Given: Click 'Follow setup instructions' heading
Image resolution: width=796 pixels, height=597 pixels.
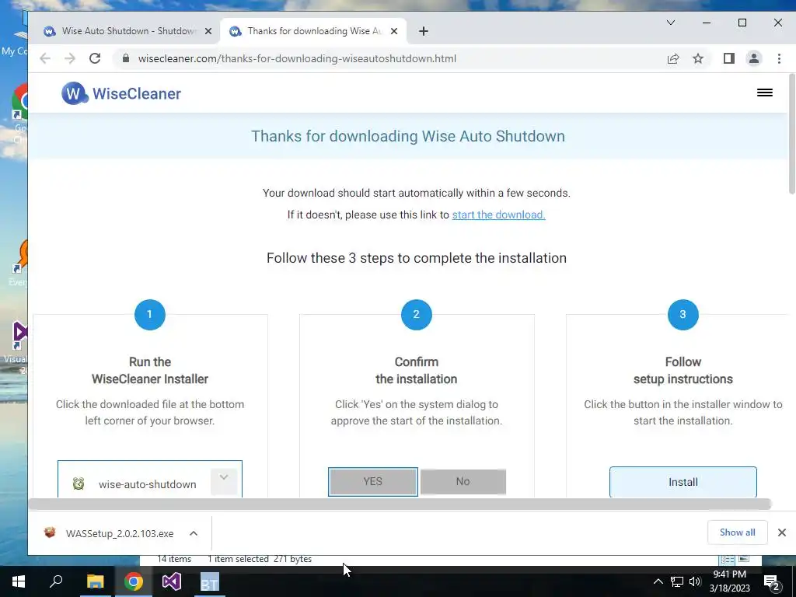Looking at the screenshot, I should click(683, 370).
